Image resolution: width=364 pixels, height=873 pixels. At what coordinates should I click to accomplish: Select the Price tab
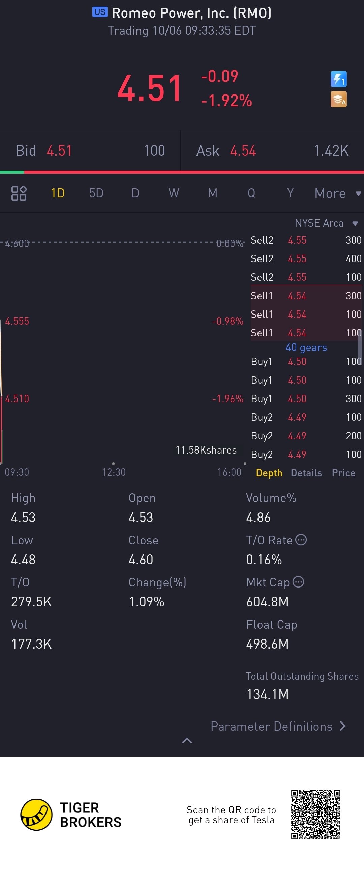tap(343, 473)
